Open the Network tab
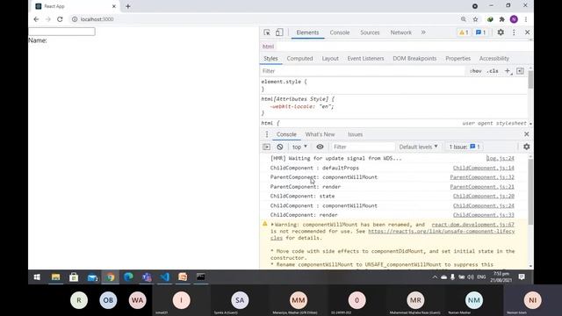562x316 pixels. (x=400, y=32)
